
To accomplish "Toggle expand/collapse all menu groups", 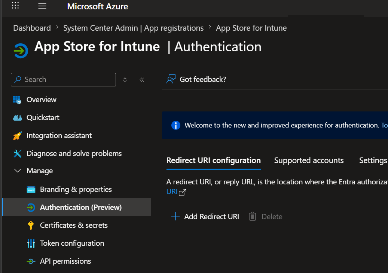I will pyautogui.click(x=125, y=80).
